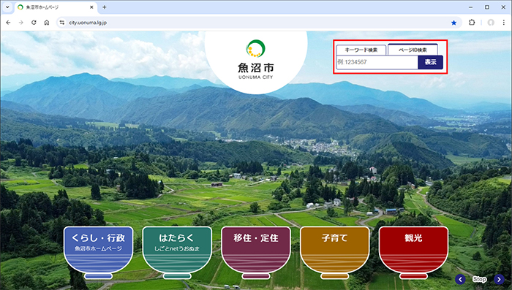Go back to the previous page
Screen dimensions: 512x290
(8, 23)
